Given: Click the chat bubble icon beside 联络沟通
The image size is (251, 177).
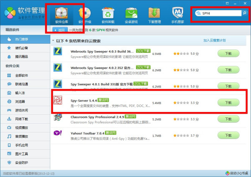Looking at the screenshot, I should (9, 84).
